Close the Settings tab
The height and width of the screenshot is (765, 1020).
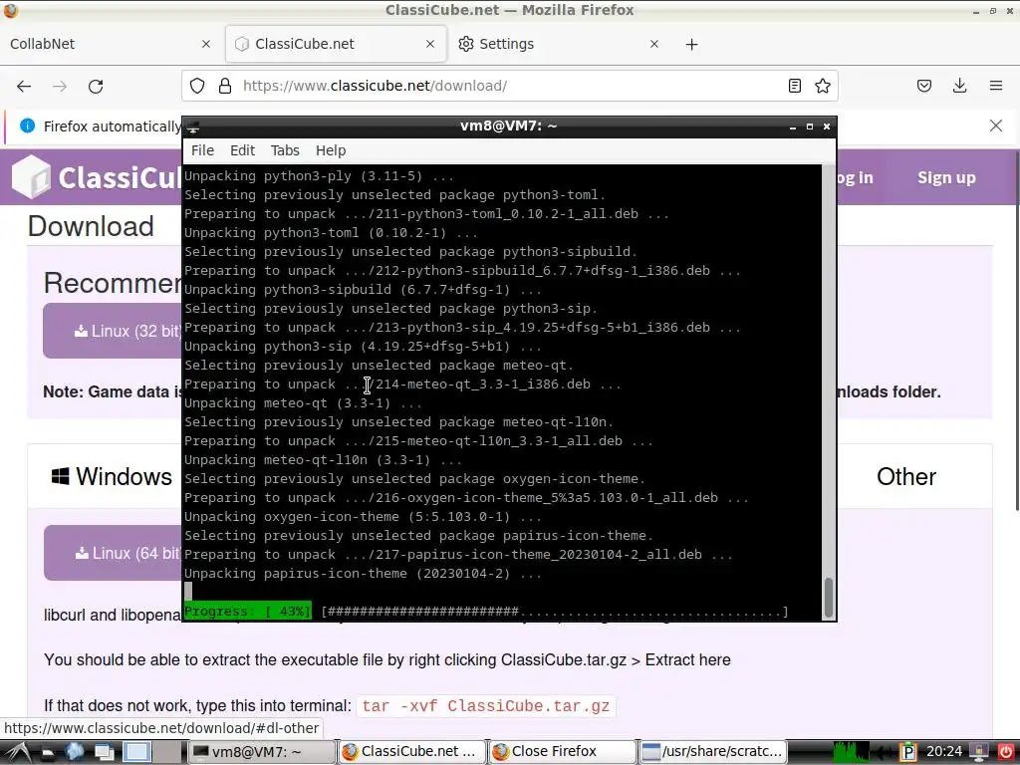click(654, 44)
